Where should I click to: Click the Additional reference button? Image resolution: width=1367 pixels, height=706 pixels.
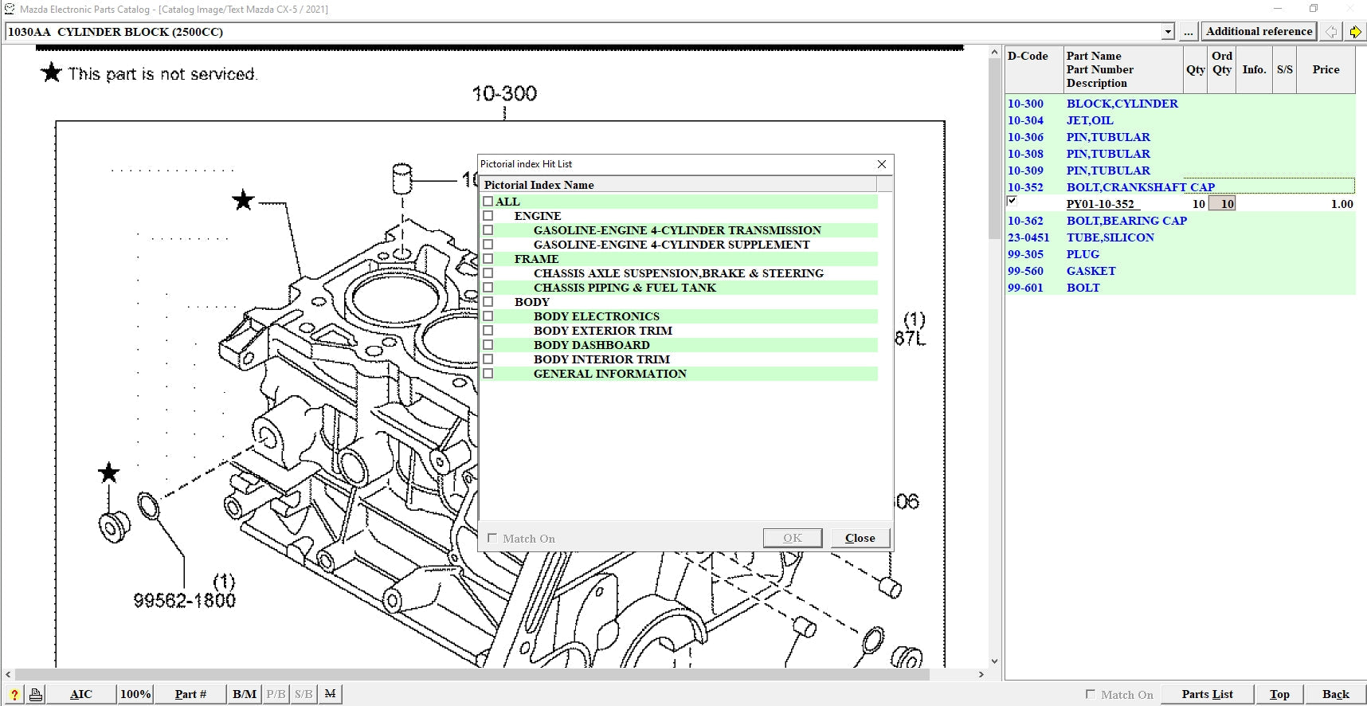(x=1259, y=32)
